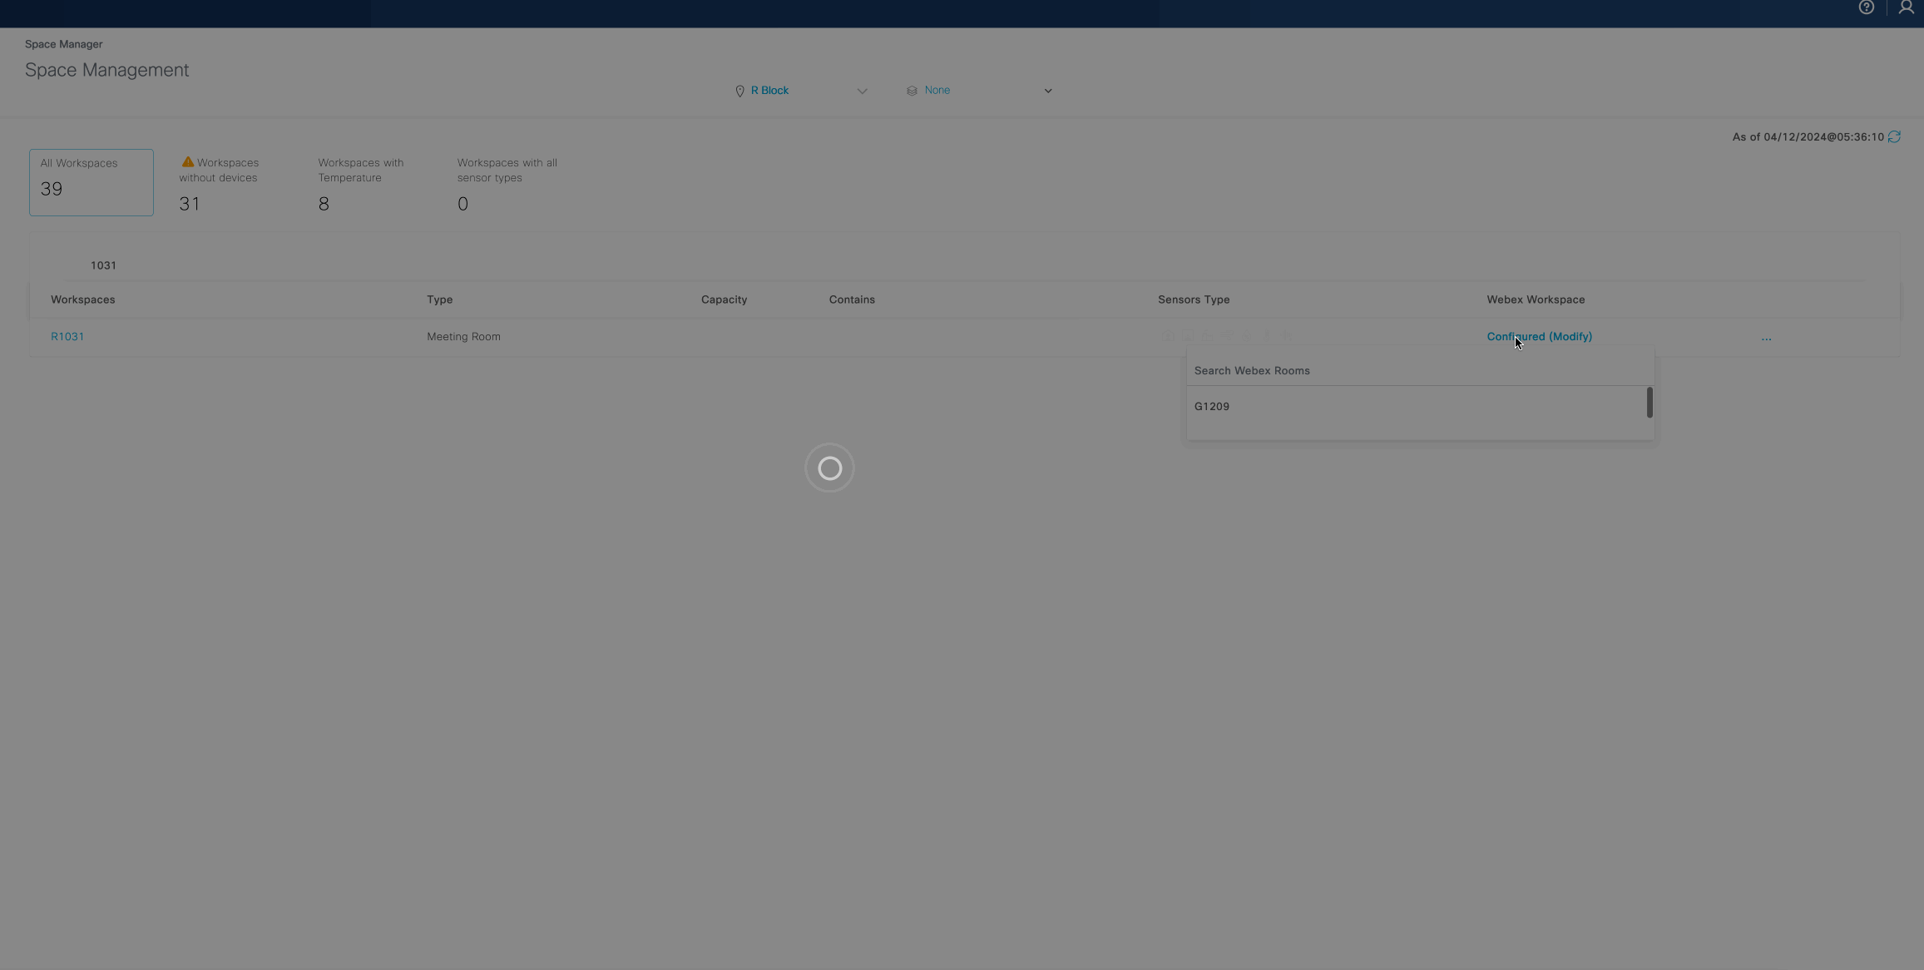Open the three-dots menu for R1031 row
Screen dimensions: 1924x970
pos(1766,337)
